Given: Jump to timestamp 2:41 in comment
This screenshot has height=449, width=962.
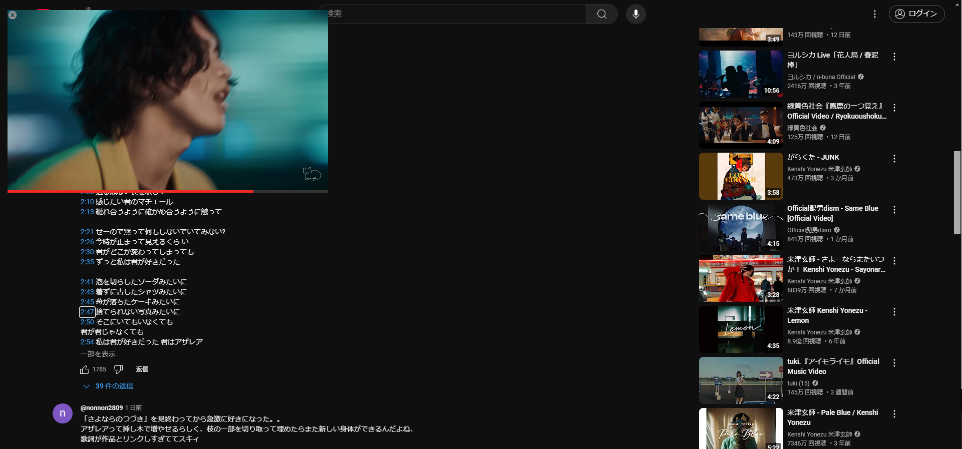Looking at the screenshot, I should pyautogui.click(x=87, y=282).
